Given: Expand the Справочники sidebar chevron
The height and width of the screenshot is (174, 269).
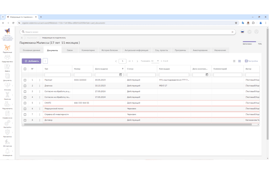Looking at the screenshot, I should (13, 113).
